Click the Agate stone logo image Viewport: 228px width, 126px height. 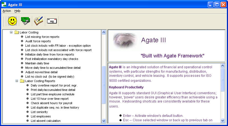coord(125,41)
